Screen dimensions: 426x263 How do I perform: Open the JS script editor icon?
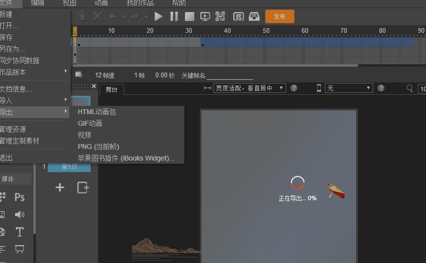pyautogui.click(x=238, y=16)
